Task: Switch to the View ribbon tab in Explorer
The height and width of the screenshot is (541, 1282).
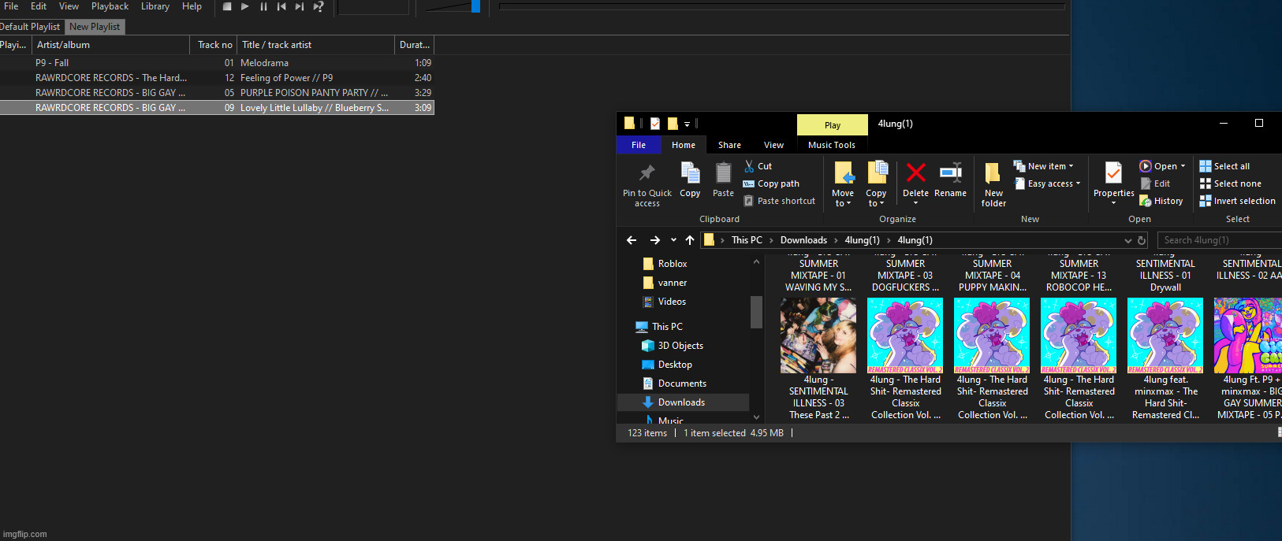Action: (x=773, y=145)
